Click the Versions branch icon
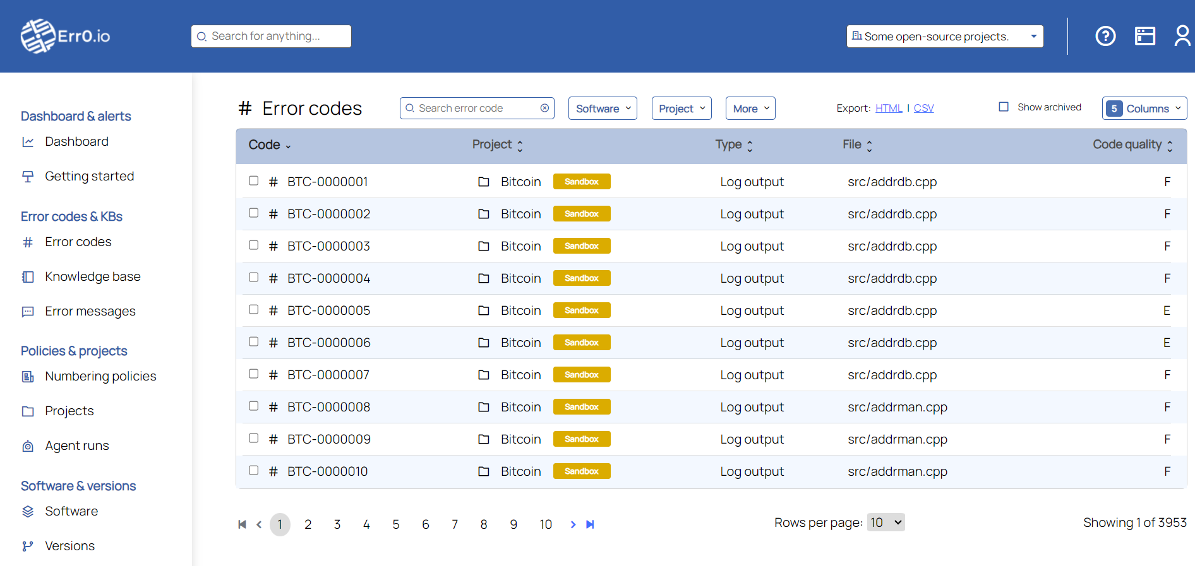 click(28, 546)
